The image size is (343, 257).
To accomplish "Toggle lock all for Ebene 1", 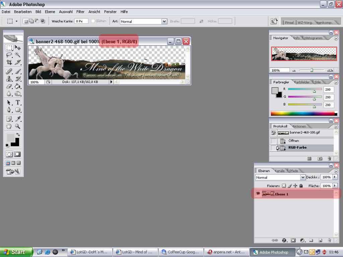I will pyautogui.click(x=301, y=186).
